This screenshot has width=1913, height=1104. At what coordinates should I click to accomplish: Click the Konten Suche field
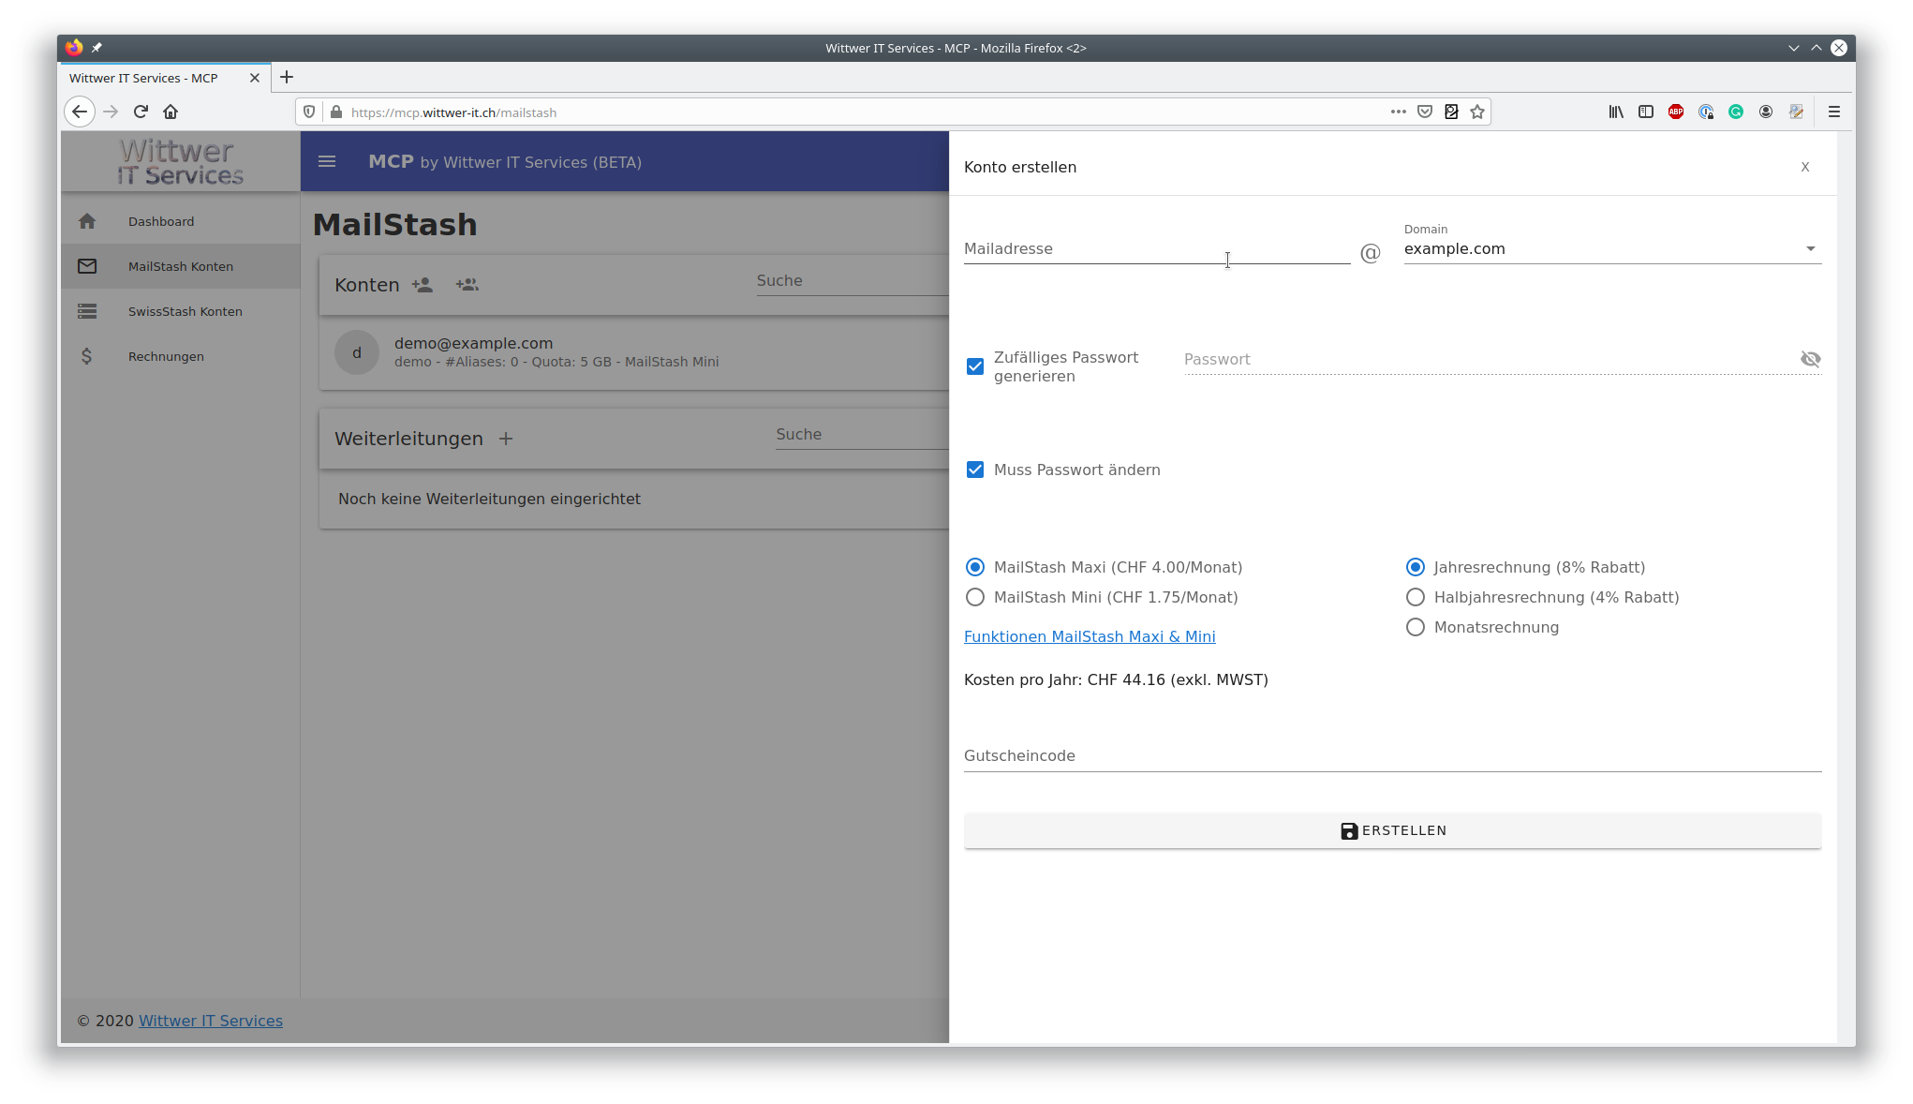click(x=853, y=280)
